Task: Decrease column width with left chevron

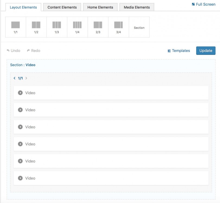Action: [15, 78]
